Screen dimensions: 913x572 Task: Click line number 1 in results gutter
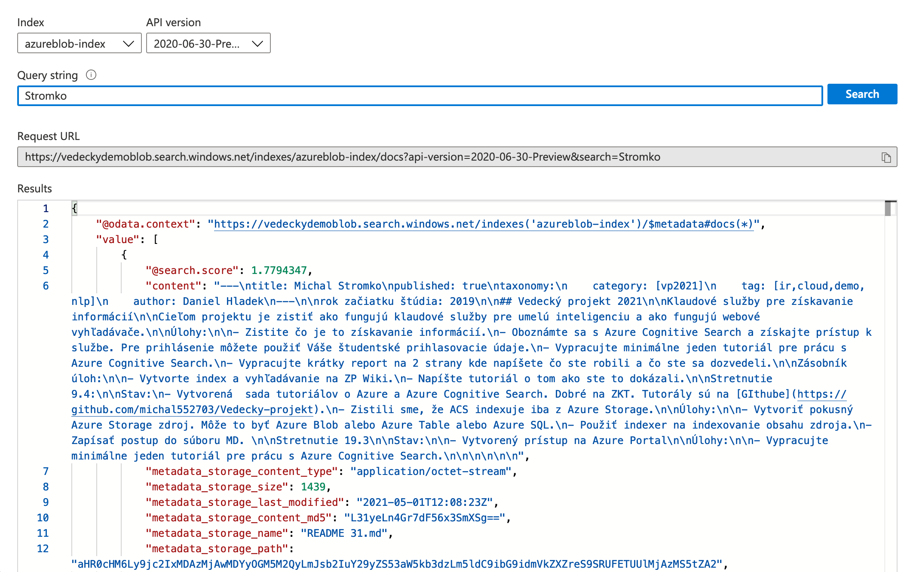coord(46,209)
